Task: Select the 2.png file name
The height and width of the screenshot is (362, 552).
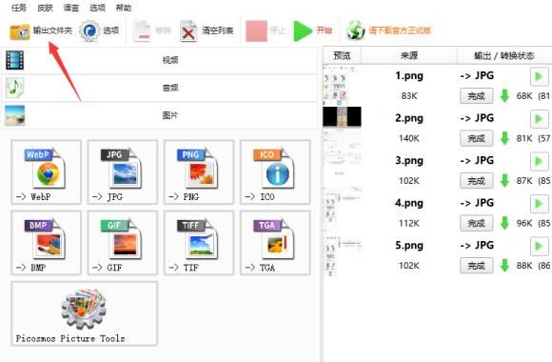Action: point(409,118)
